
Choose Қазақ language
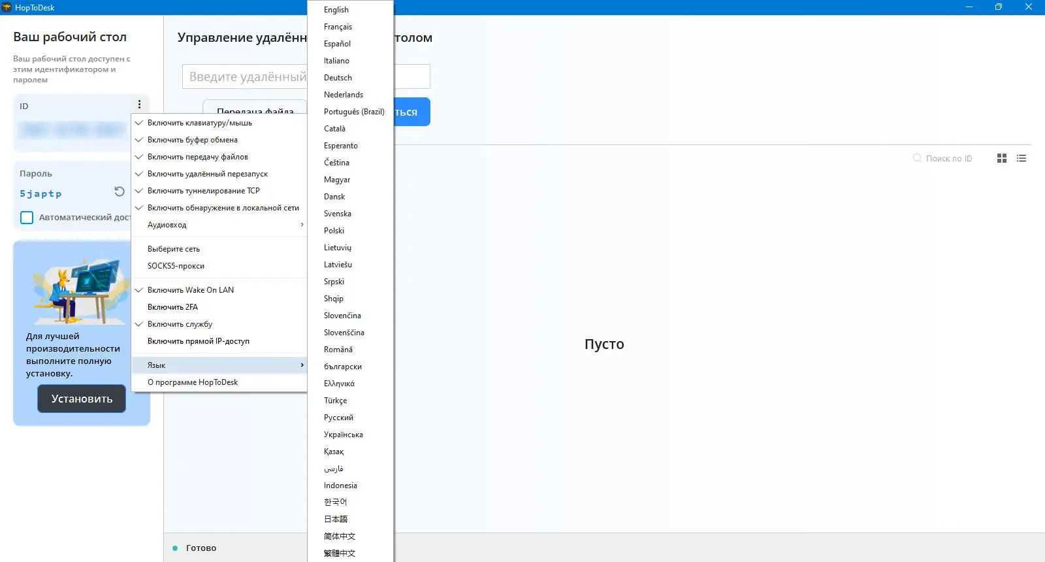click(x=351, y=452)
